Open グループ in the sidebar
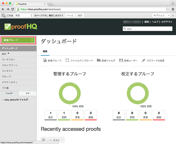 click(x=18, y=77)
